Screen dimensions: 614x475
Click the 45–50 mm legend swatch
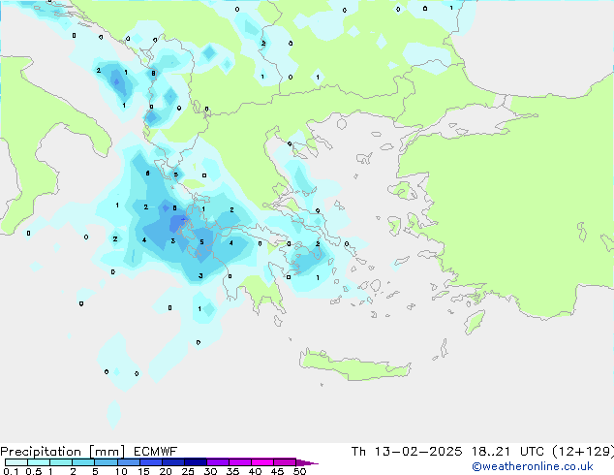285,462
